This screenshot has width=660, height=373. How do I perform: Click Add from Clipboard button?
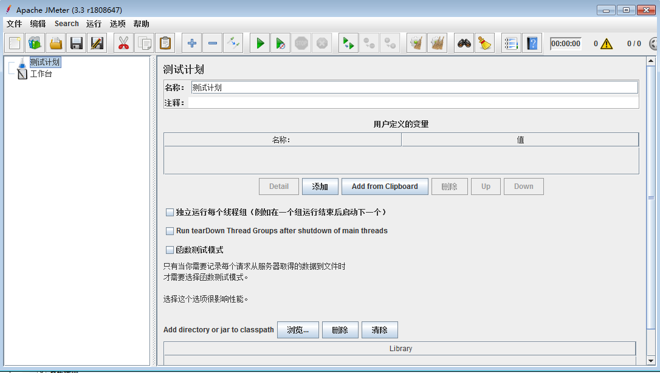pyautogui.click(x=385, y=187)
